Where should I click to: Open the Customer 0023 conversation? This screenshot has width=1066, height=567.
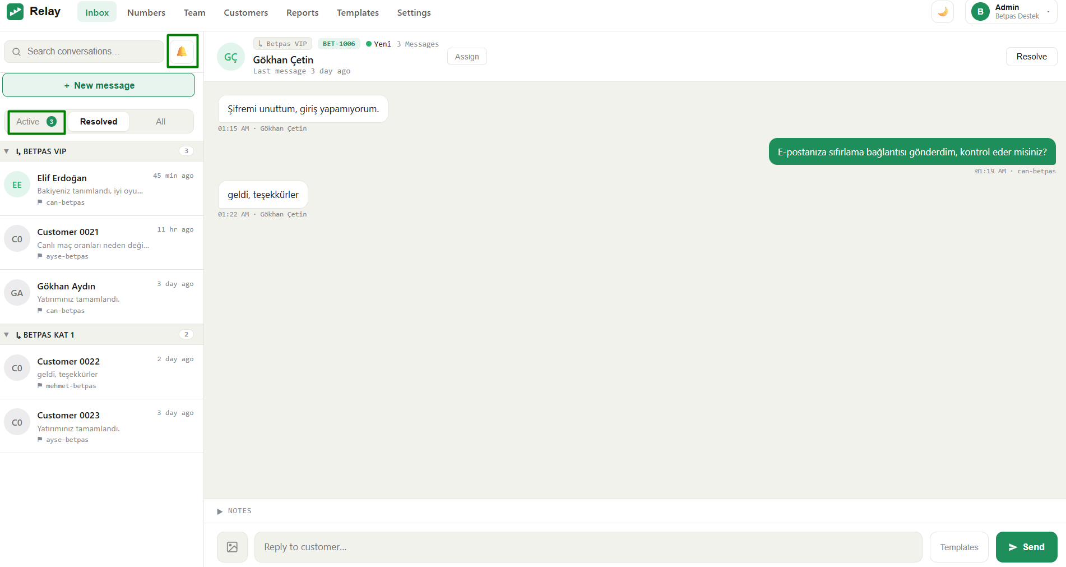click(x=101, y=426)
